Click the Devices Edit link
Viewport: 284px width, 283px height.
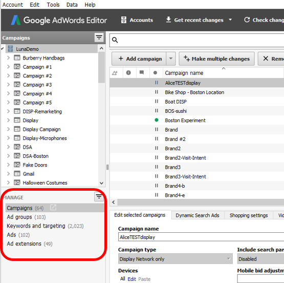pyautogui.click(x=132, y=279)
